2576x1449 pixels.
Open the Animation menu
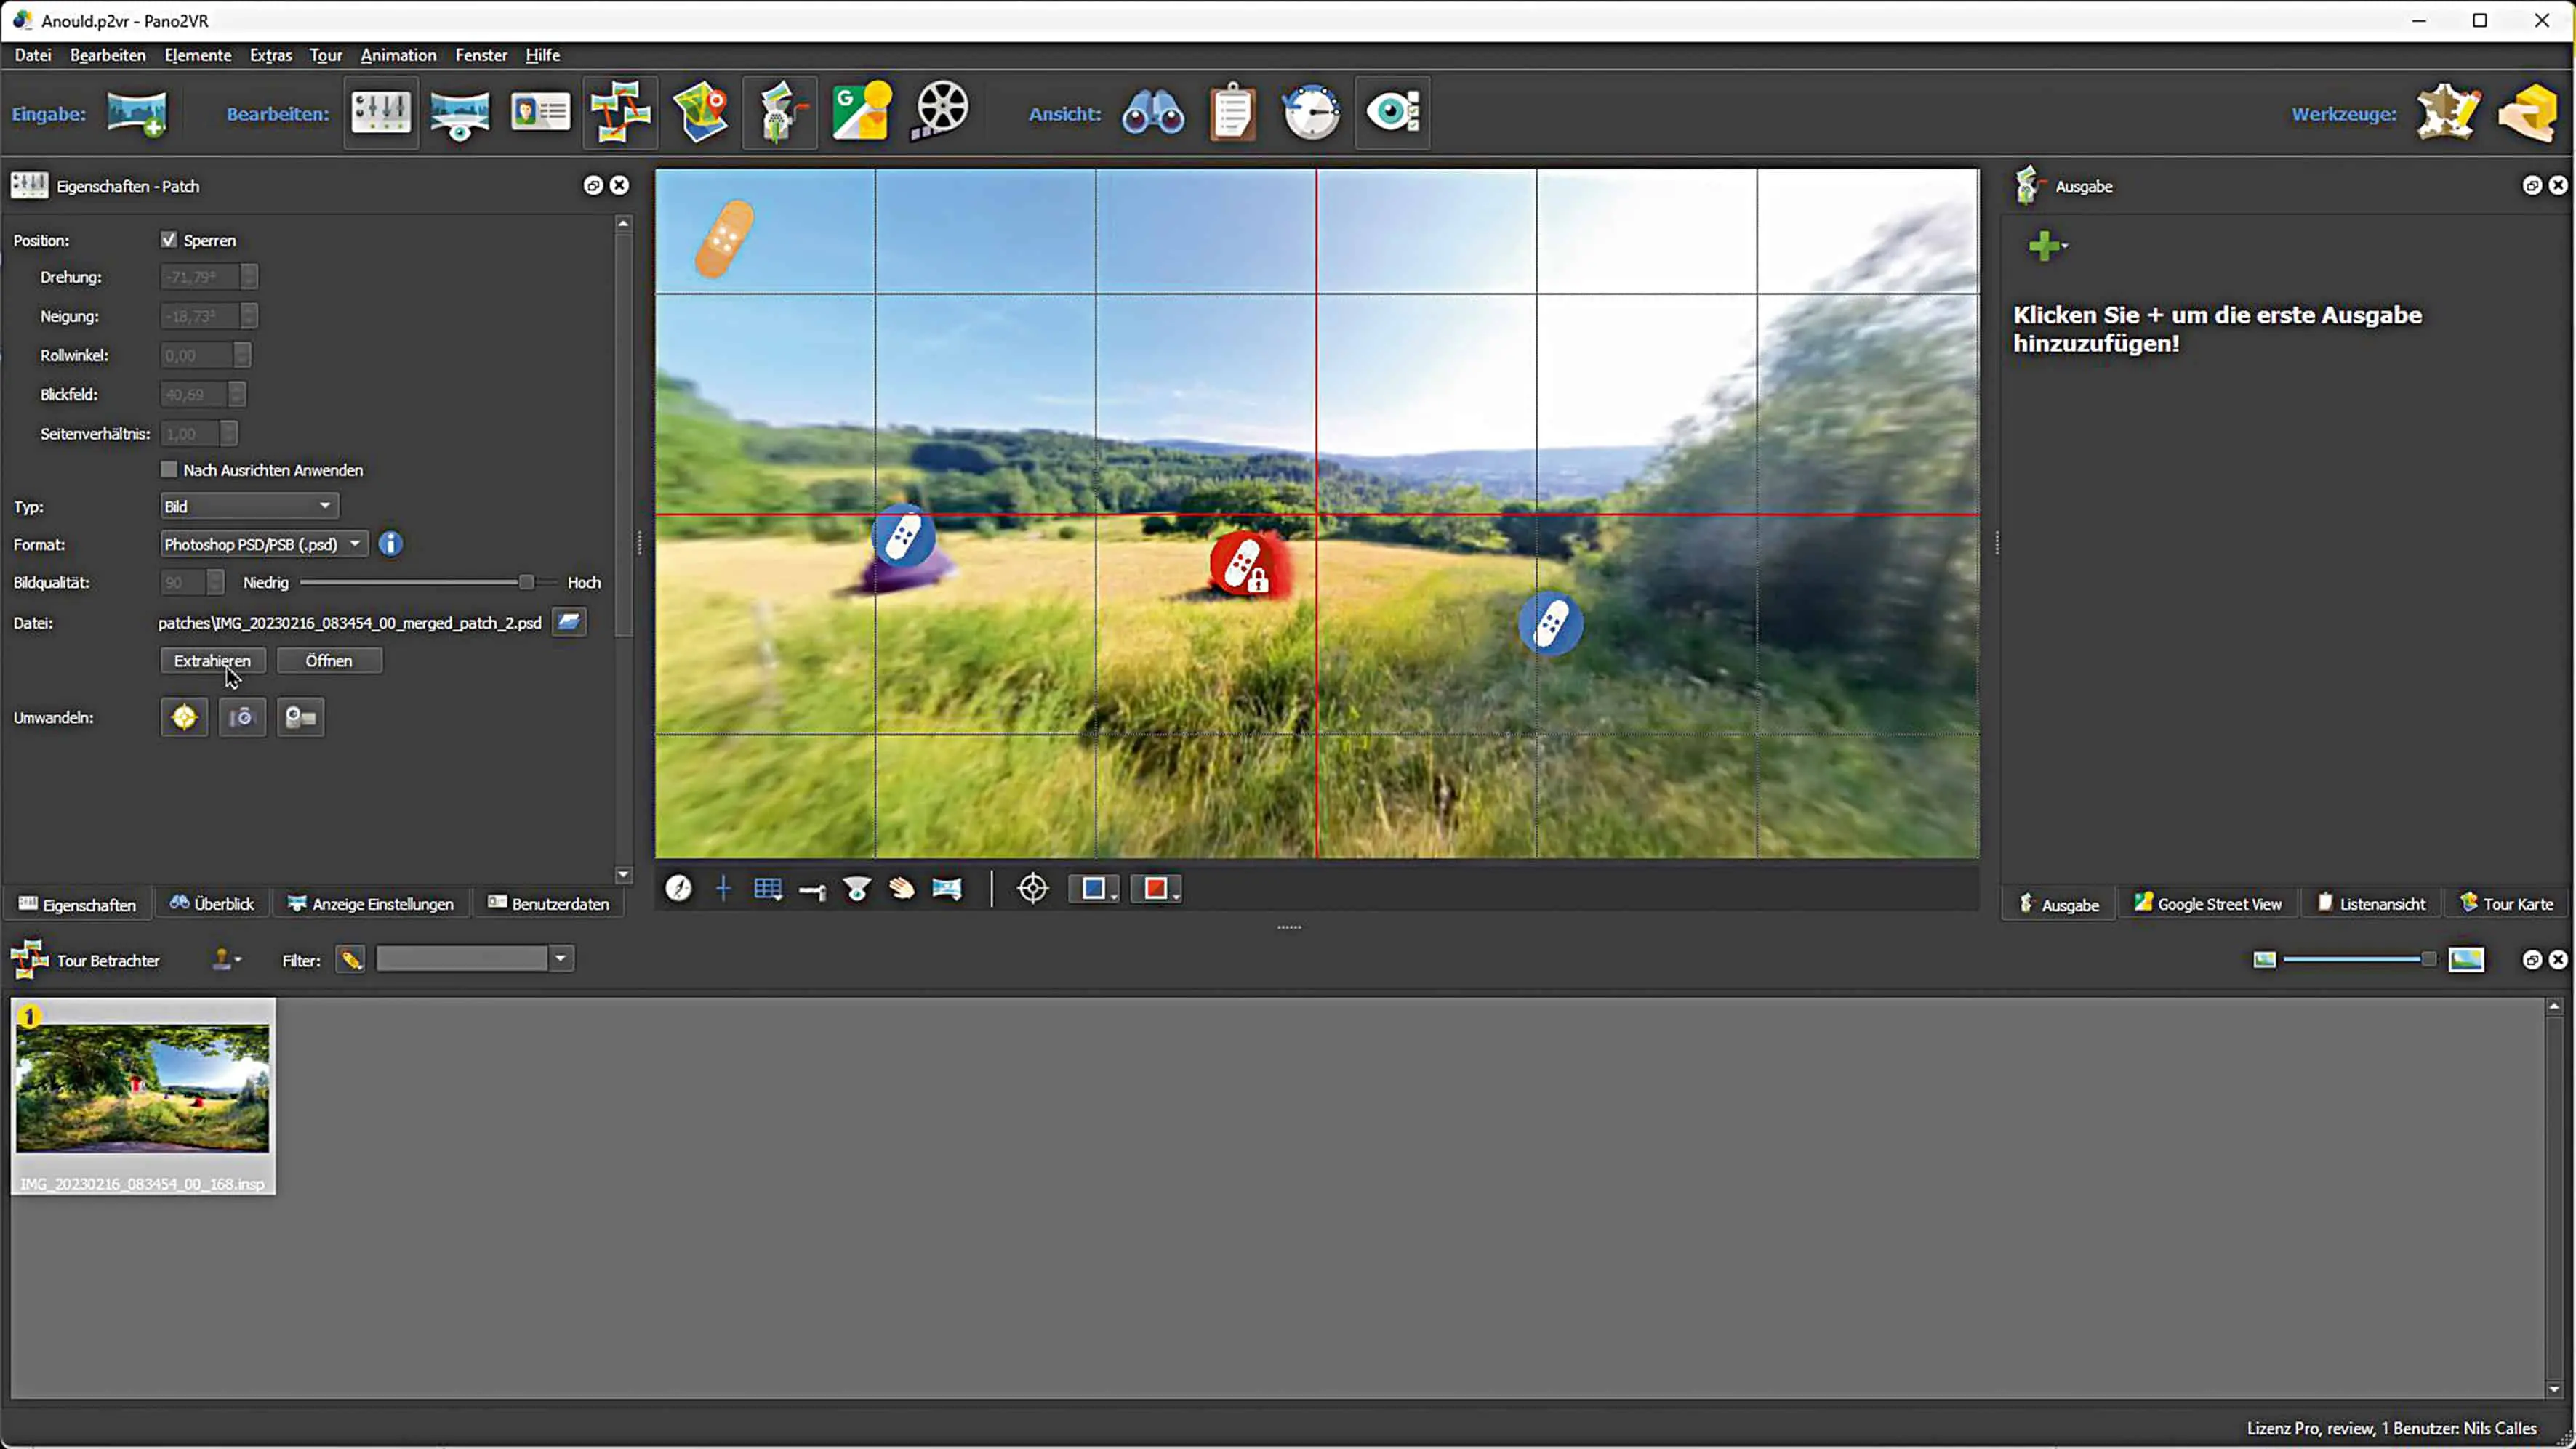(x=398, y=55)
